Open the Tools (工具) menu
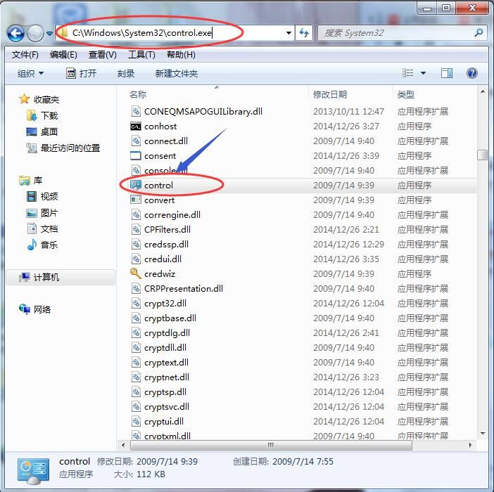Screen dimensions: 494x492 tap(141, 54)
